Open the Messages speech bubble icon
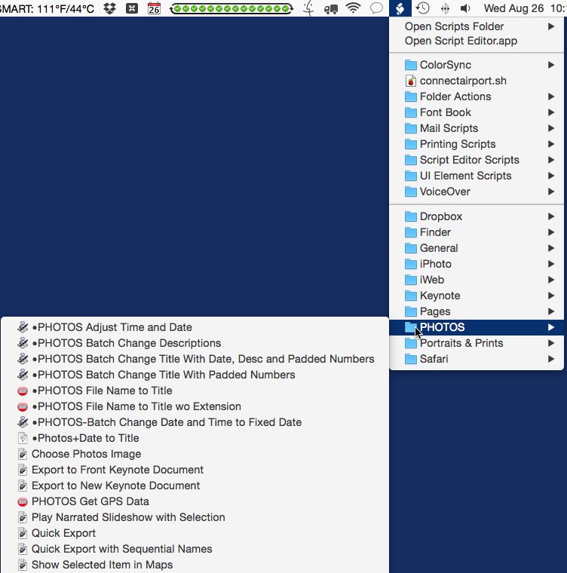Screen dimensions: 567x573 coord(376,8)
